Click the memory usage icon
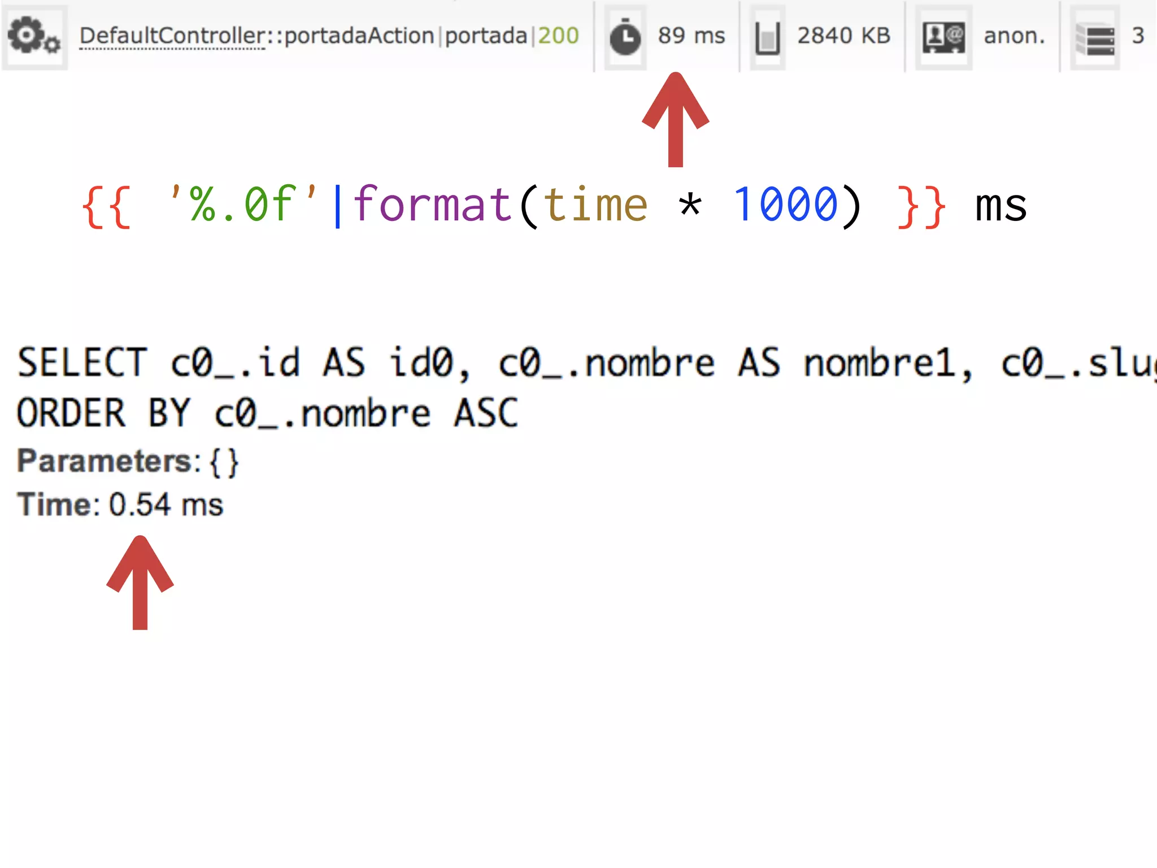The image size is (1157, 868). coord(767,37)
